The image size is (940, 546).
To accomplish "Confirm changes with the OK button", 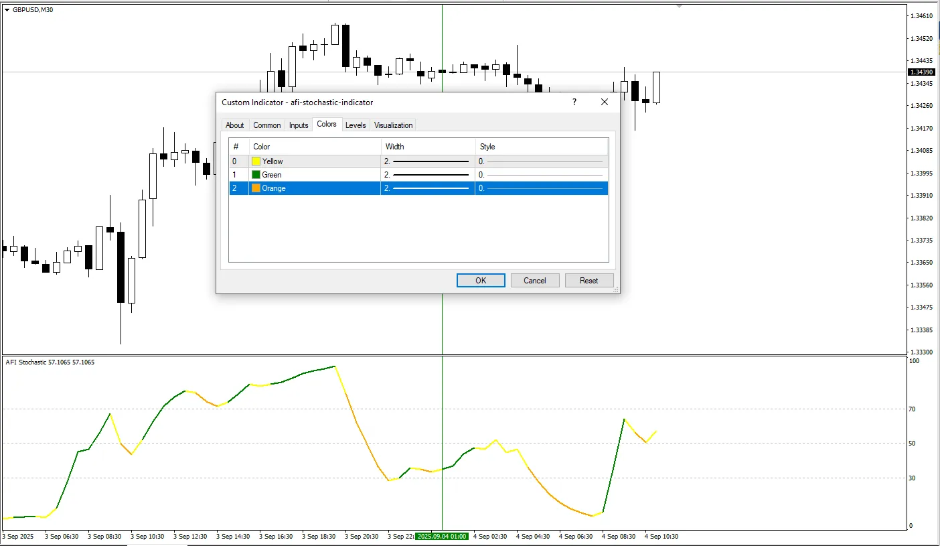I will (x=480, y=280).
